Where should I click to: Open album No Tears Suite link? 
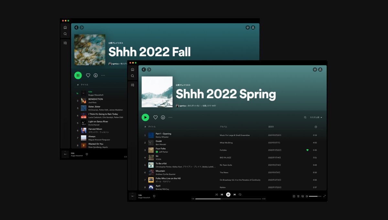point(226,165)
